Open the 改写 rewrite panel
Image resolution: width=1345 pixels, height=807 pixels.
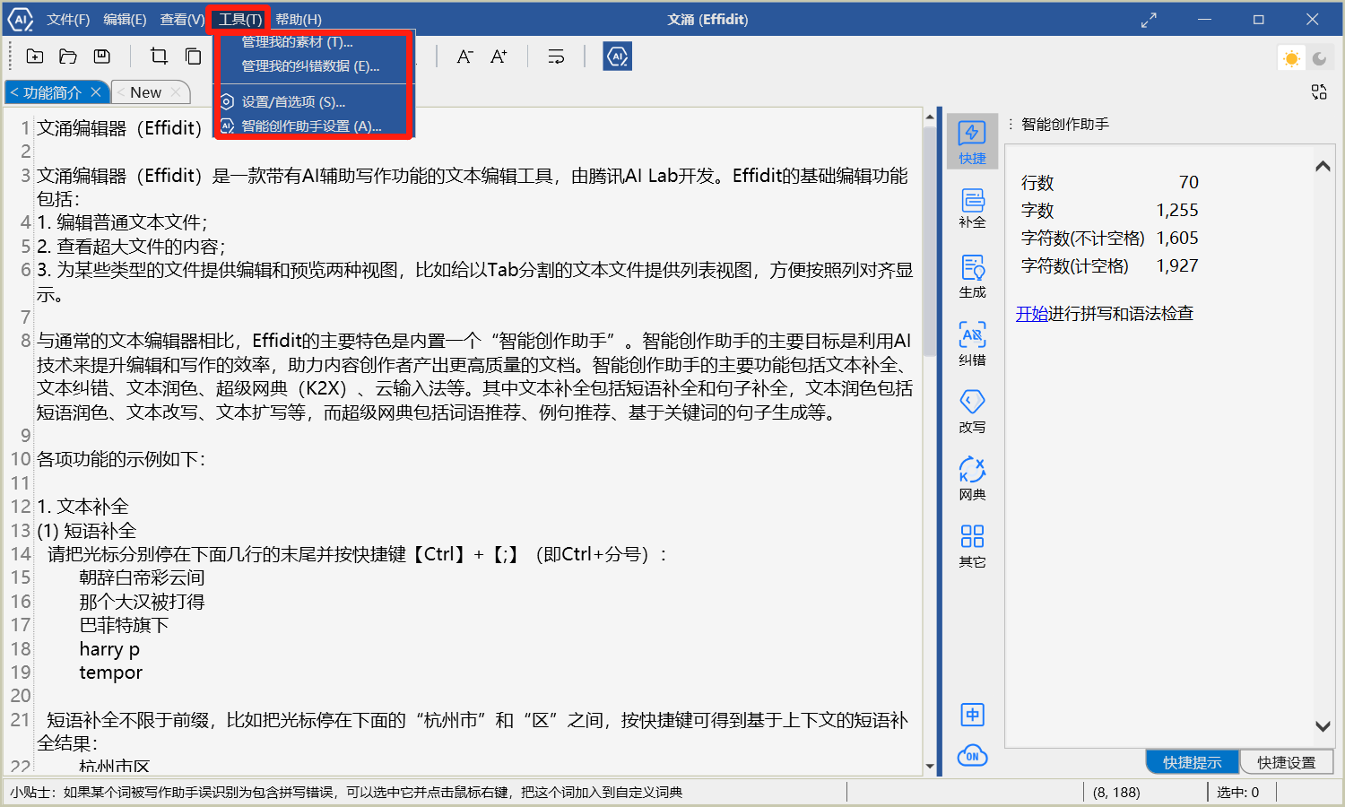click(972, 412)
